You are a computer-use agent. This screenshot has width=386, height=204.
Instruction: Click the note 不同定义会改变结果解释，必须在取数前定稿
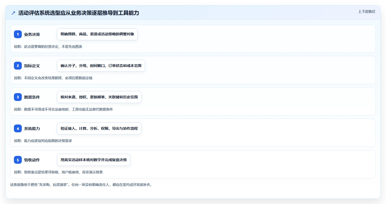click(53, 78)
